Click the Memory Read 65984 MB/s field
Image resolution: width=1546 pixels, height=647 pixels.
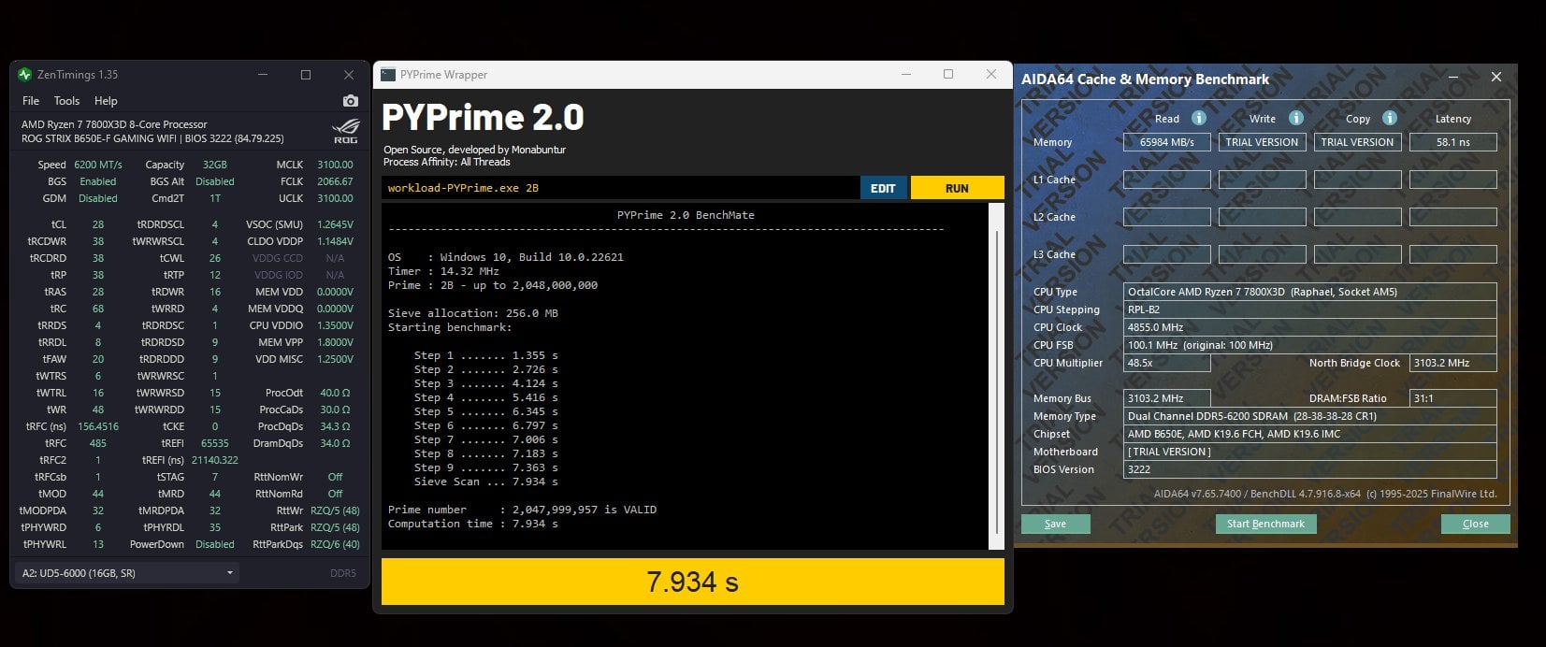coord(1166,142)
